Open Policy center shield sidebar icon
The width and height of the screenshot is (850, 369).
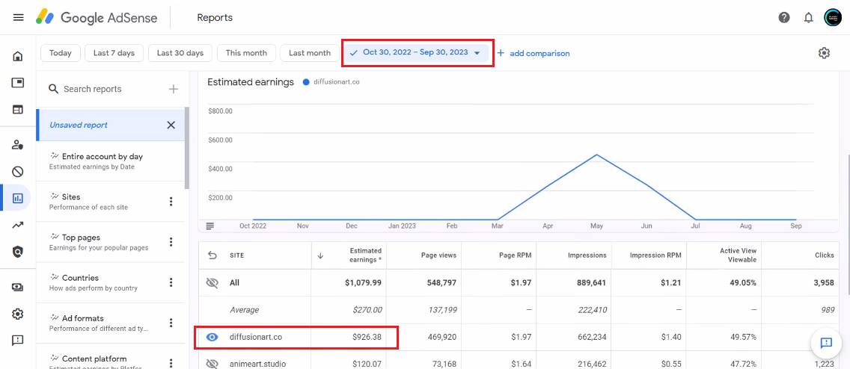(17, 251)
